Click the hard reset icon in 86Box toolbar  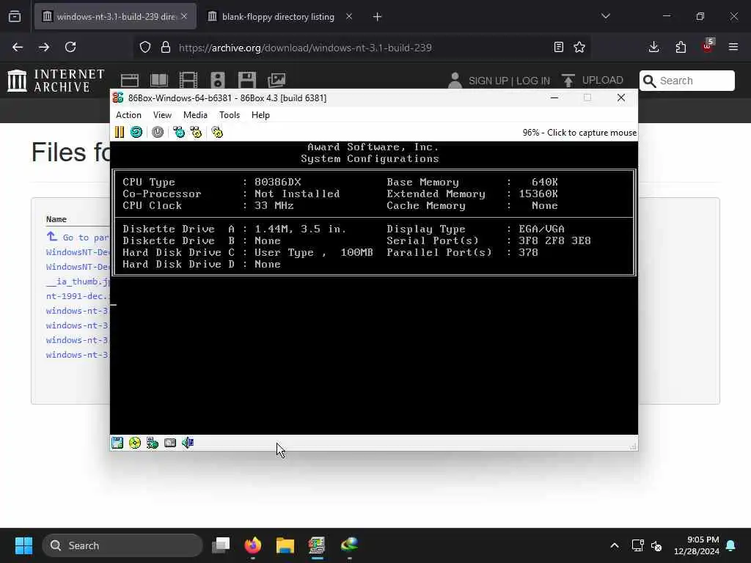pyautogui.click(x=136, y=132)
